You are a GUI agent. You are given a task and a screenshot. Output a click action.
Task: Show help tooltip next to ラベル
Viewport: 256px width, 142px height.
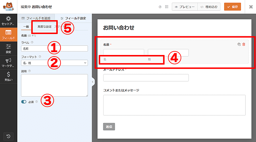pos(32,42)
